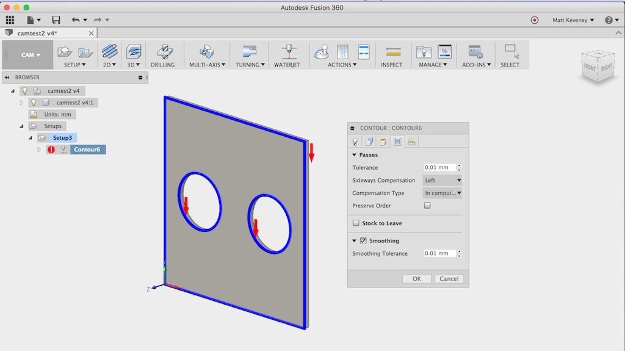Switch to the Linking tab in Contour dialog
The width and height of the screenshot is (625, 351).
pos(411,142)
